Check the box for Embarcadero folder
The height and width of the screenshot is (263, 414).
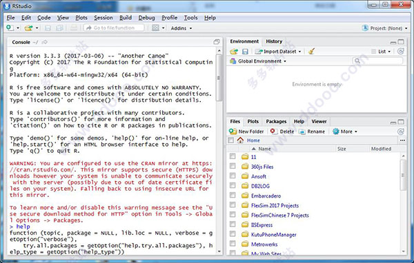[x=233, y=195]
